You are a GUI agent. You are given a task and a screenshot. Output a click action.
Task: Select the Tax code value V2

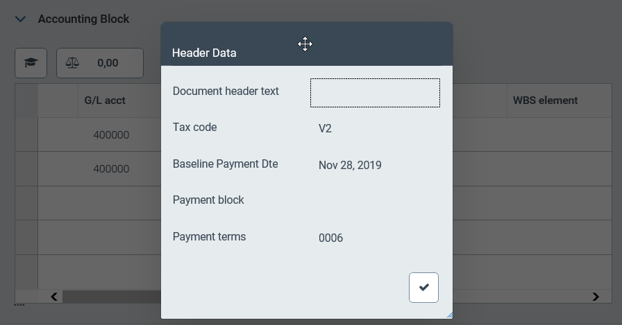click(325, 128)
